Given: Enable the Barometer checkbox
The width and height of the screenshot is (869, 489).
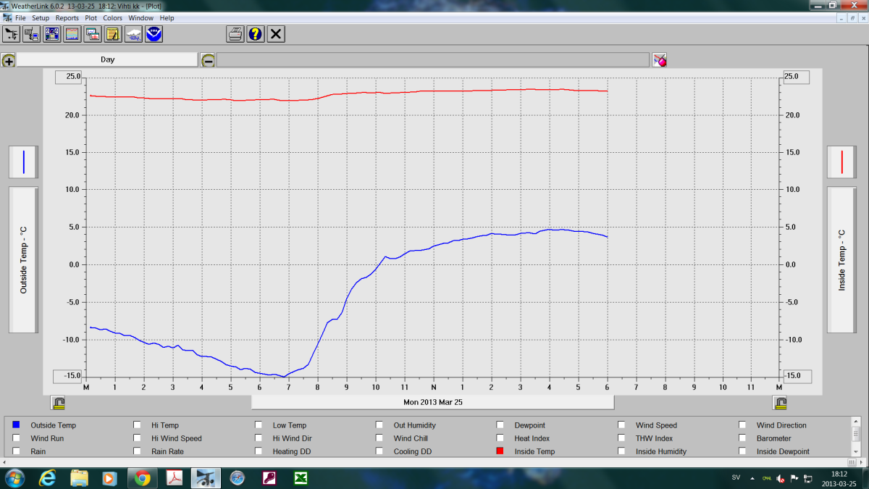Looking at the screenshot, I should [x=742, y=438].
